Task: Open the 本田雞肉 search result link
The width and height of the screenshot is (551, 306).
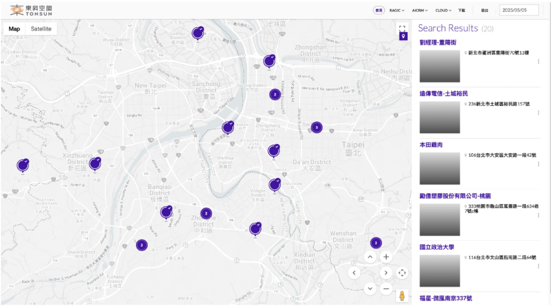Action: point(431,145)
